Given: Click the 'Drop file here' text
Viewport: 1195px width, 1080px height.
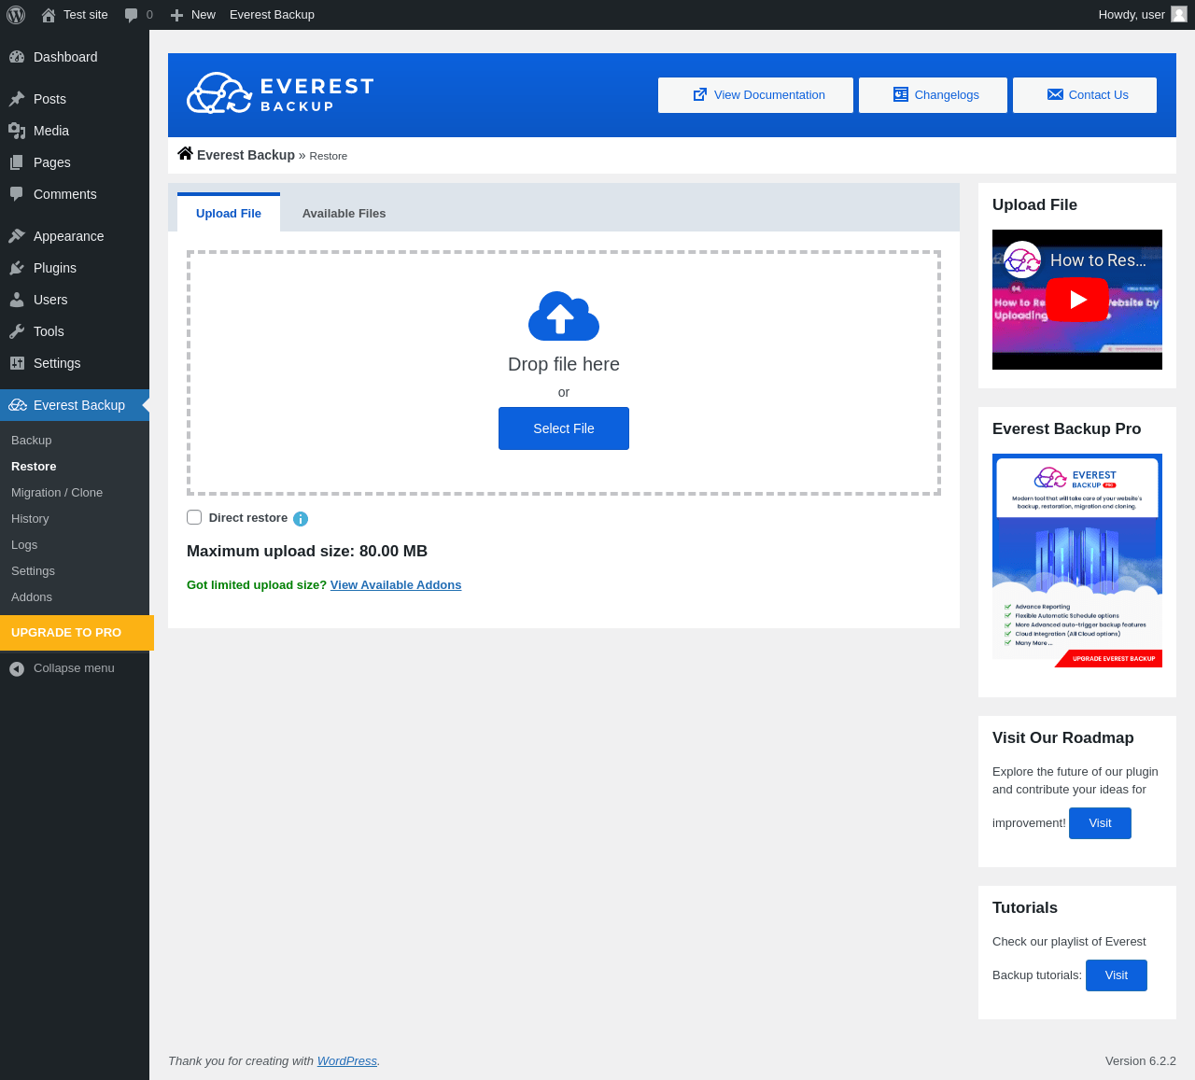Looking at the screenshot, I should coord(564,364).
